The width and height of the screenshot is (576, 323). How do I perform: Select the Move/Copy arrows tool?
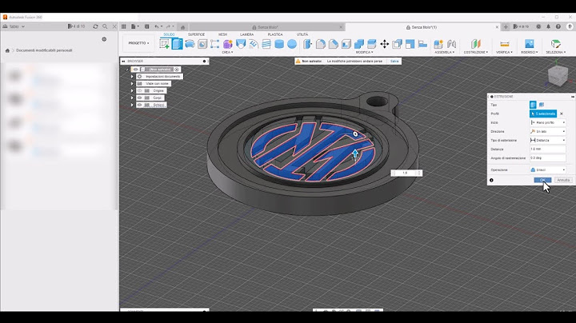click(x=384, y=44)
